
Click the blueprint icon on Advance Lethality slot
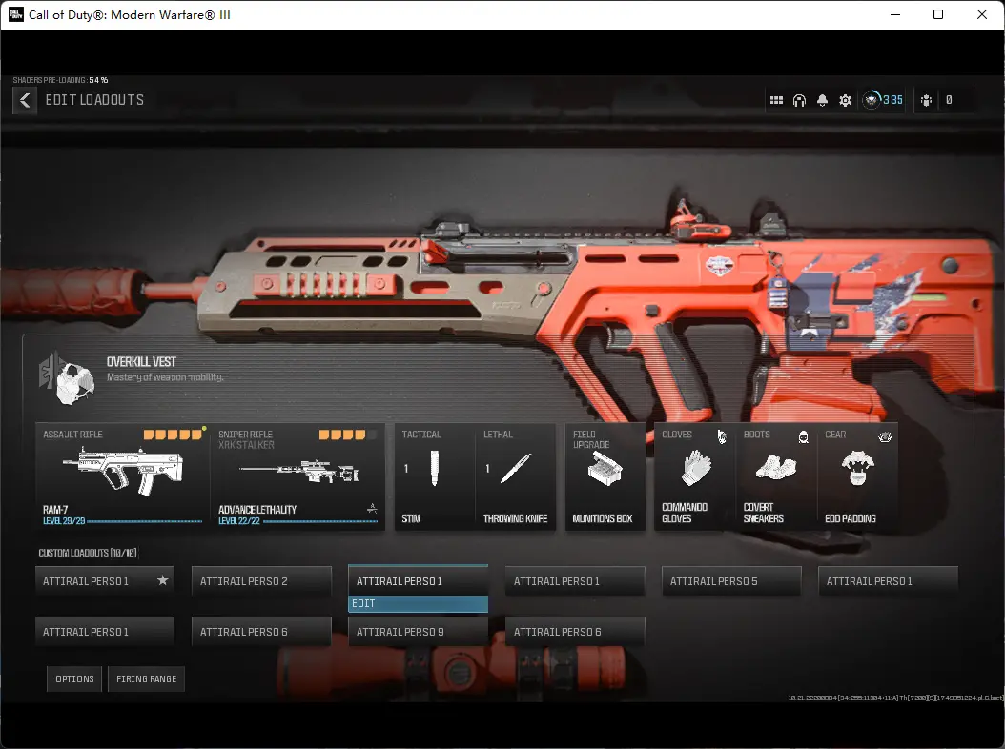(x=372, y=509)
